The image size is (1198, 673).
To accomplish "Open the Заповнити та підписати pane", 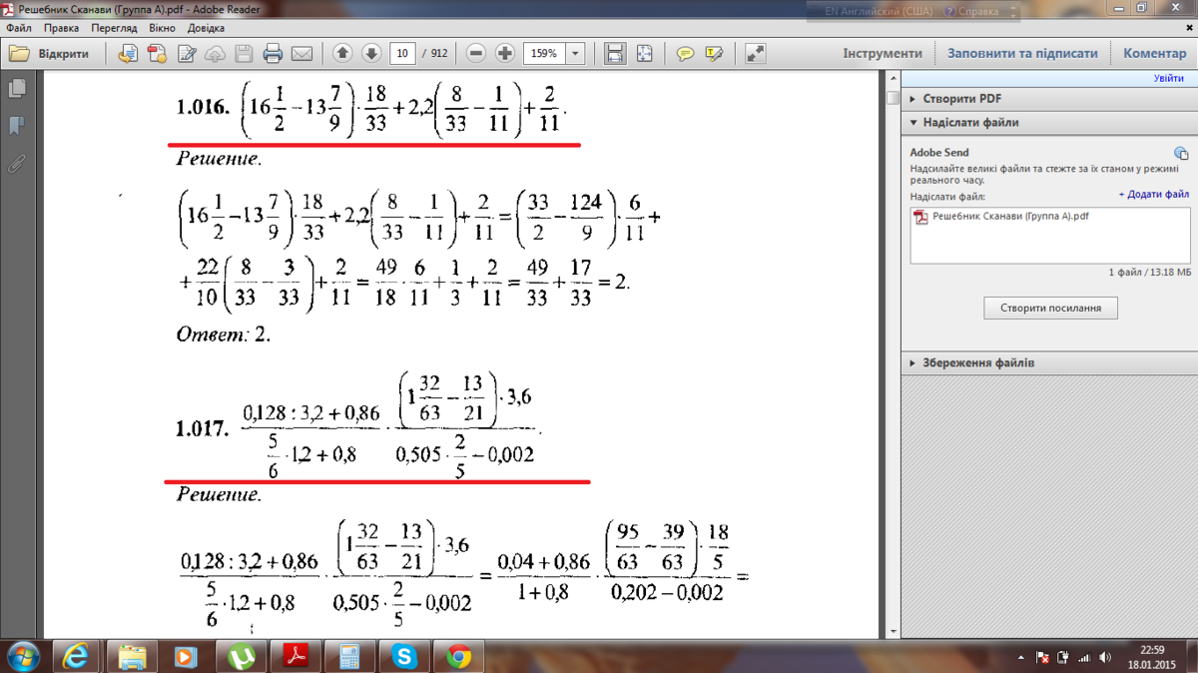I will pyautogui.click(x=1022, y=53).
